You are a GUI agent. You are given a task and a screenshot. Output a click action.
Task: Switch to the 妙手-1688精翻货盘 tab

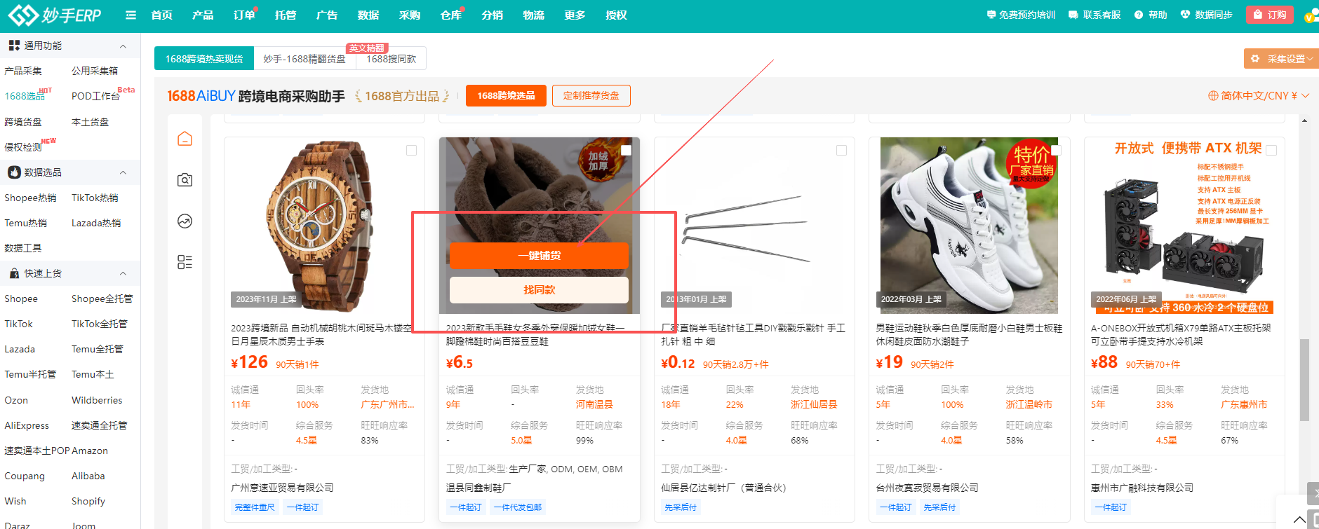tap(304, 59)
